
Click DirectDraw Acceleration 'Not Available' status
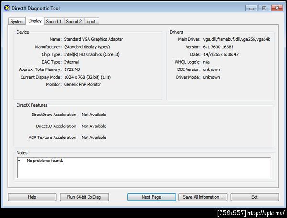point(94,115)
